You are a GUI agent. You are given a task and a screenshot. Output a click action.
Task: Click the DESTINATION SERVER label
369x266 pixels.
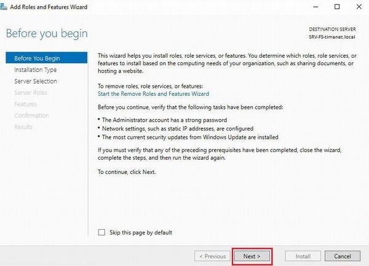pyautogui.click(x=332, y=29)
